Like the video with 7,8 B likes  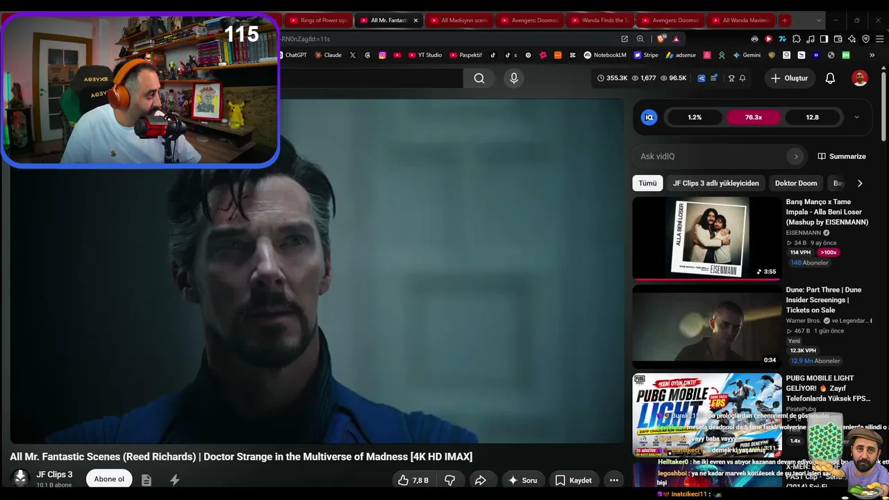[x=413, y=480]
